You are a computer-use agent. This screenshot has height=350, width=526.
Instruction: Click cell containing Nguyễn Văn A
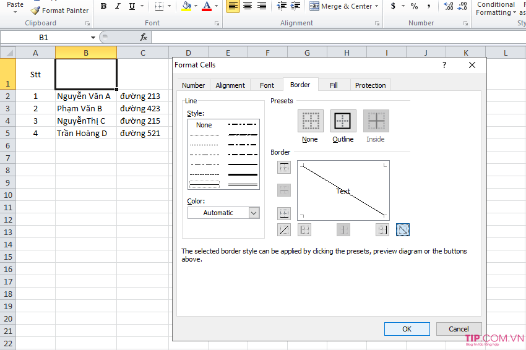pyautogui.click(x=86, y=96)
